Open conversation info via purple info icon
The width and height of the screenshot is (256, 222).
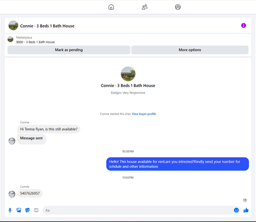point(244,26)
